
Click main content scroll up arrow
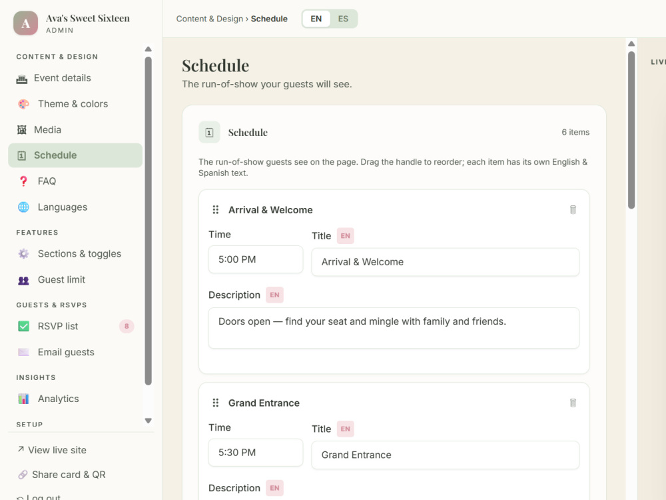point(631,44)
